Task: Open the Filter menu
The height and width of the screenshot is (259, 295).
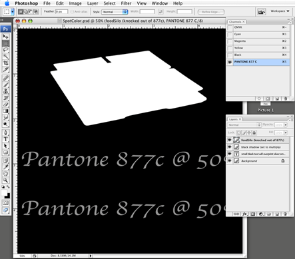Action: click(126, 3)
